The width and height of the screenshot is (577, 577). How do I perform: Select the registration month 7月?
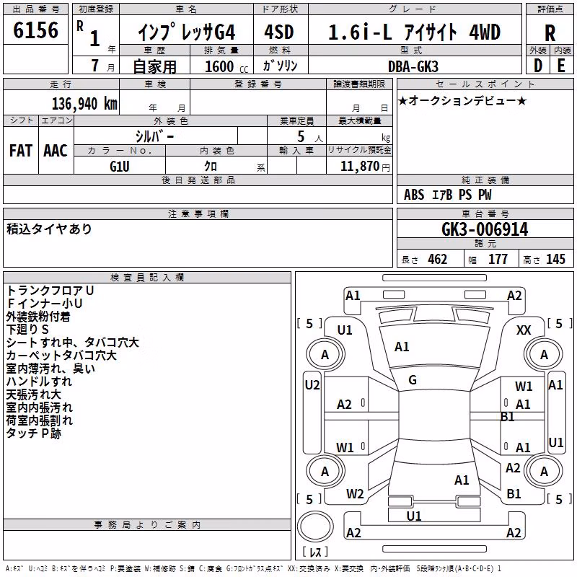click(x=102, y=66)
